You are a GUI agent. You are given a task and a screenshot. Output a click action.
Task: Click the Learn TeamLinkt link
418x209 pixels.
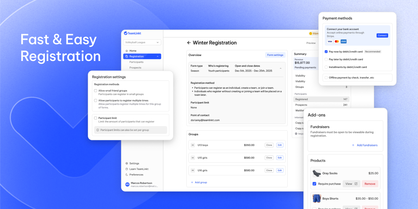139,169
